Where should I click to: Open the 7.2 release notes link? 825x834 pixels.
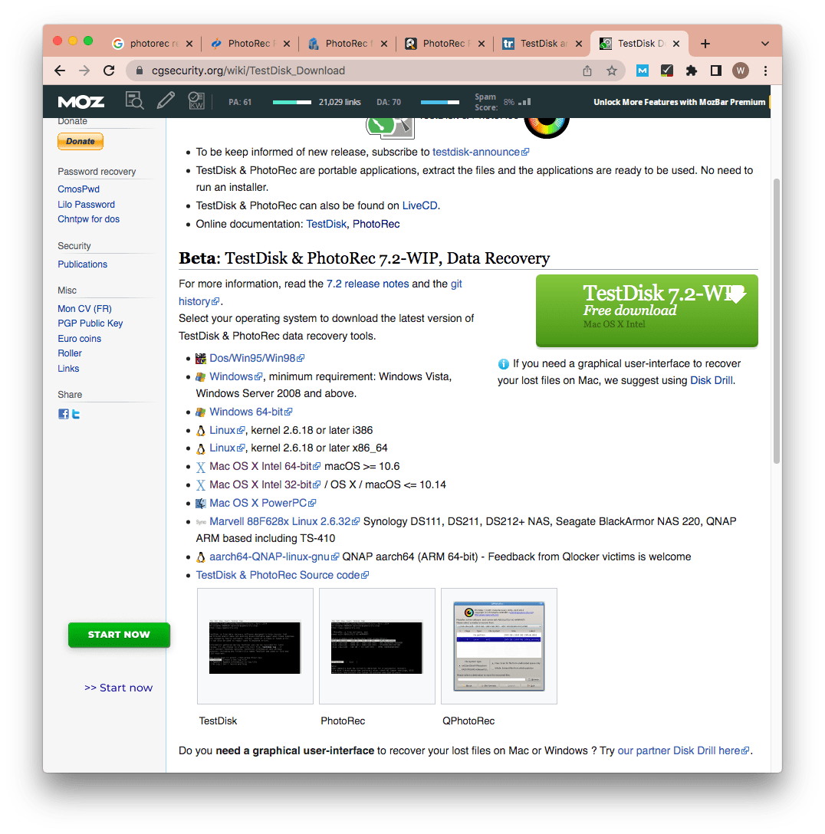[367, 284]
